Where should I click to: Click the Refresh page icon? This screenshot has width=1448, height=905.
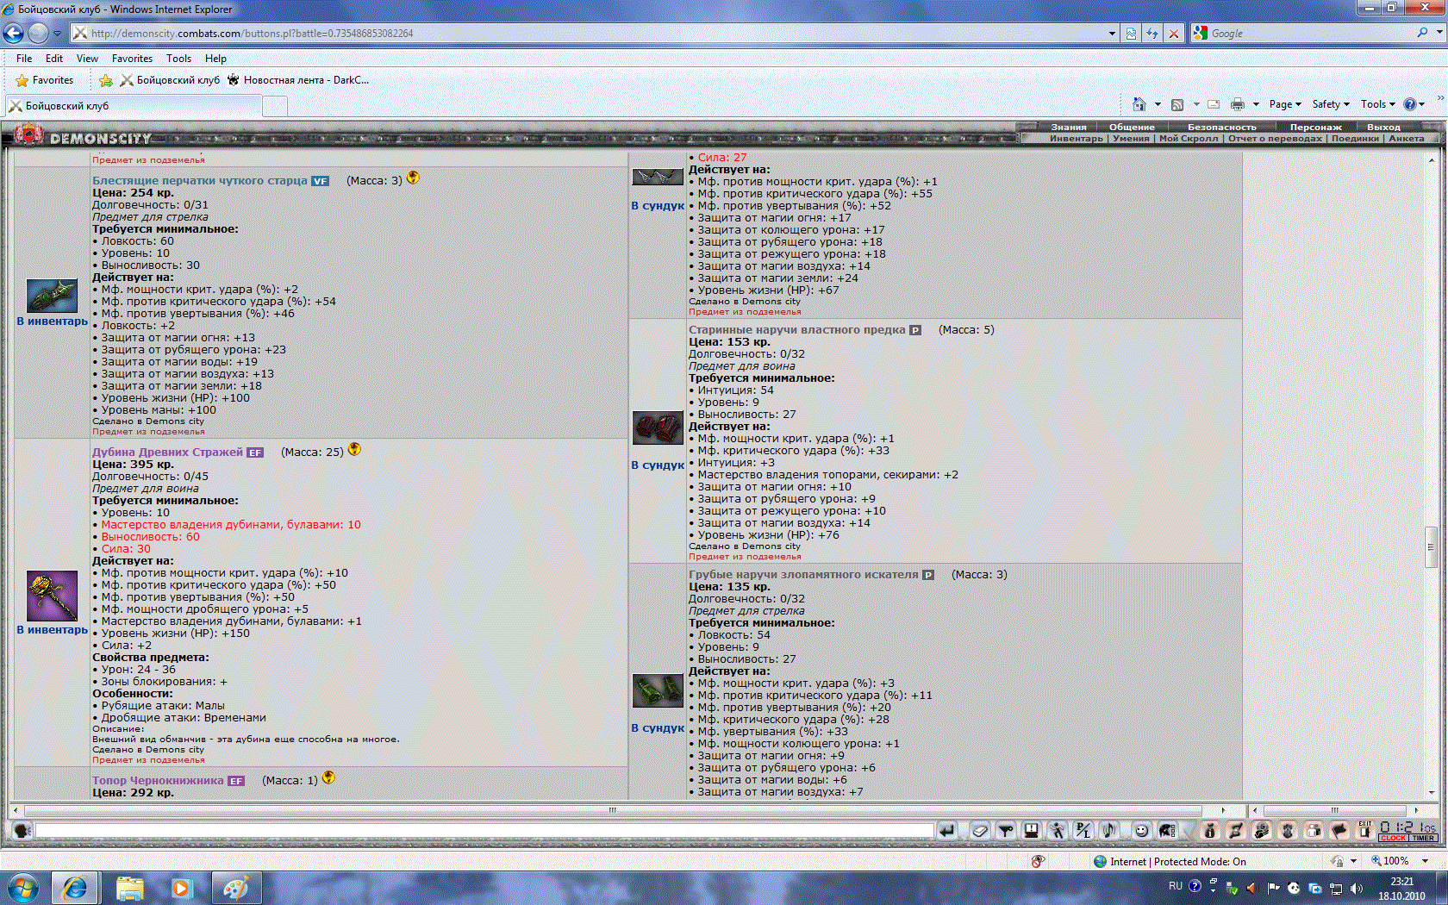[x=1152, y=34]
